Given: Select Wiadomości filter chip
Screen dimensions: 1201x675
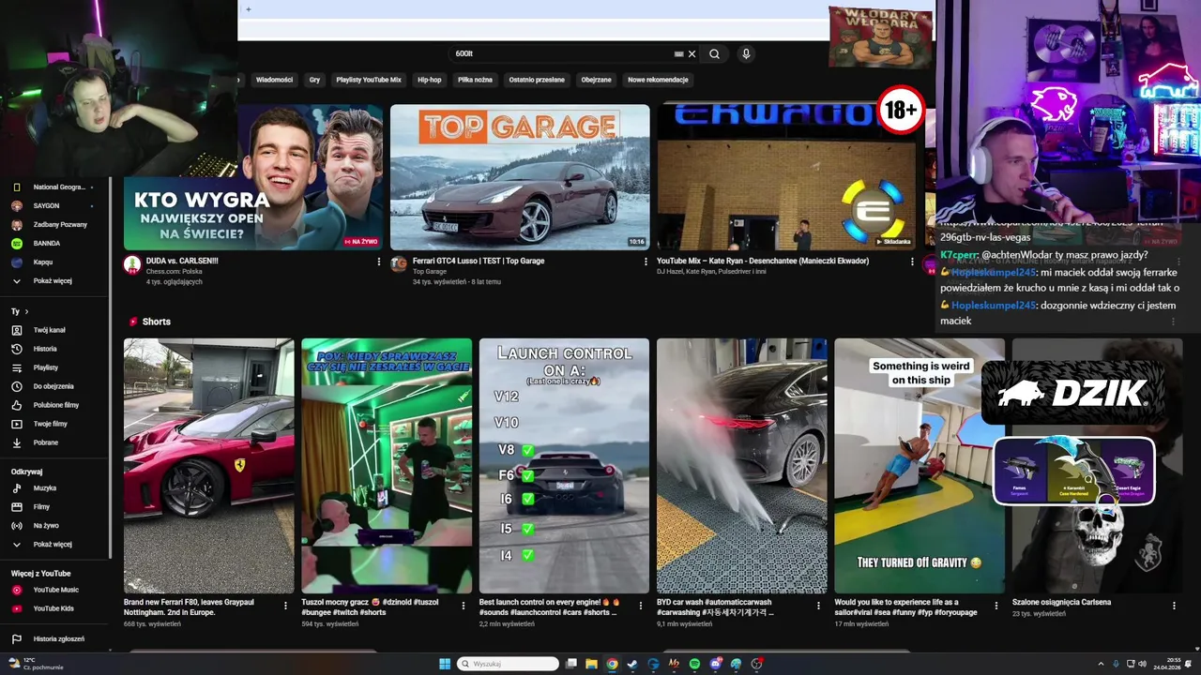Looking at the screenshot, I should click(274, 80).
